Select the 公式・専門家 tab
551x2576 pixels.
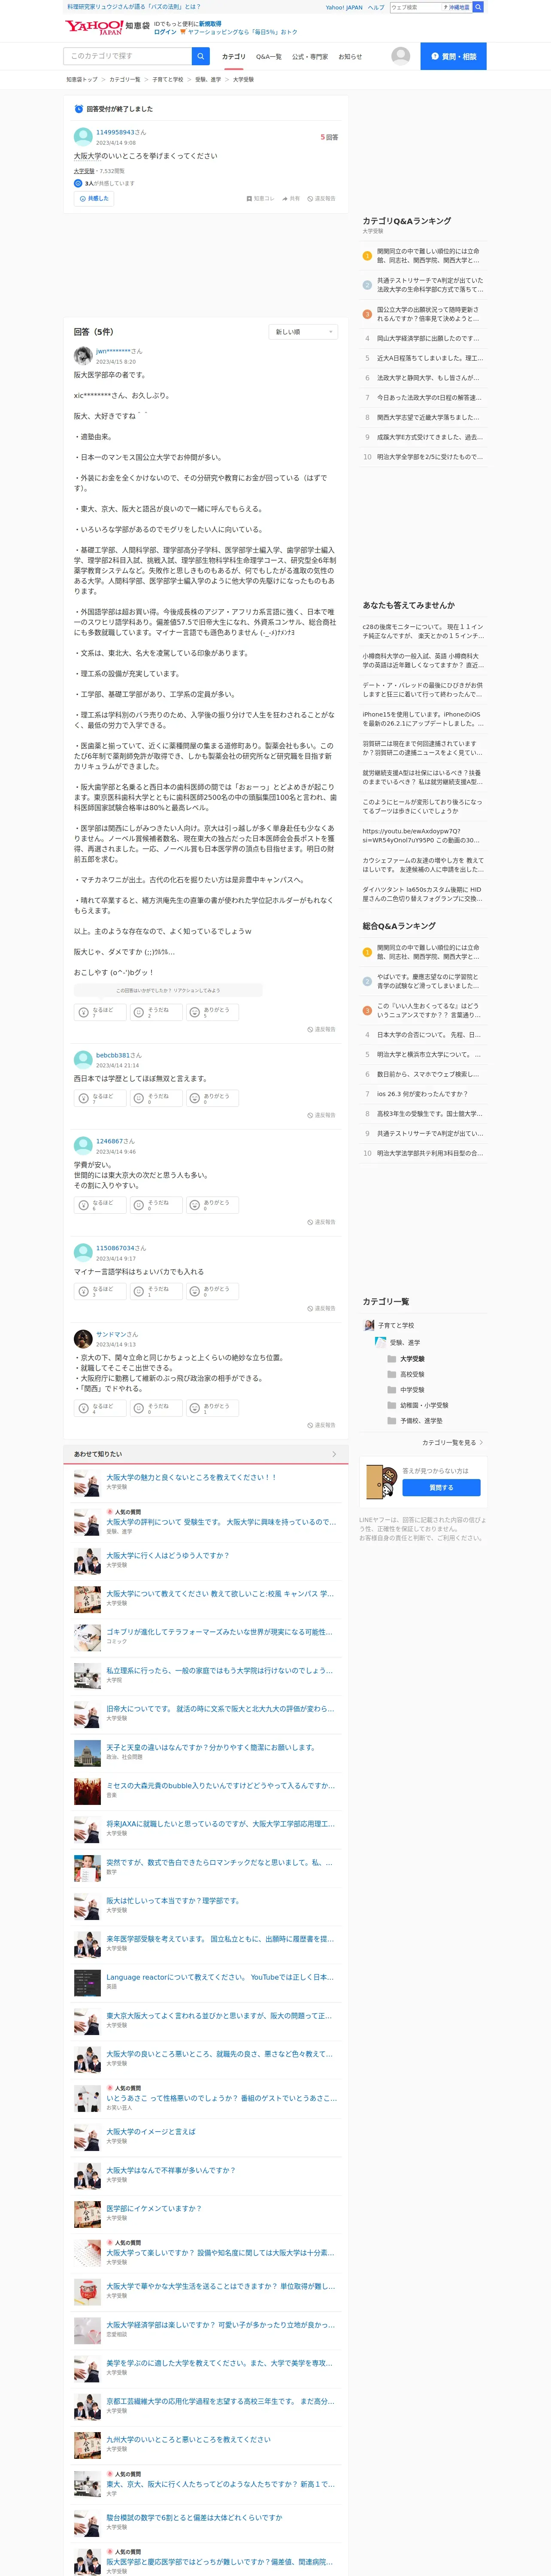pos(310,57)
